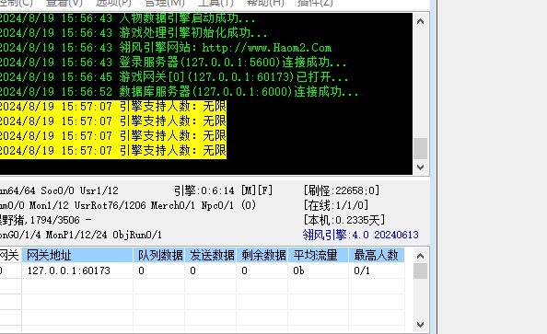Sort by the 网关地址 column header

[x=77, y=255]
